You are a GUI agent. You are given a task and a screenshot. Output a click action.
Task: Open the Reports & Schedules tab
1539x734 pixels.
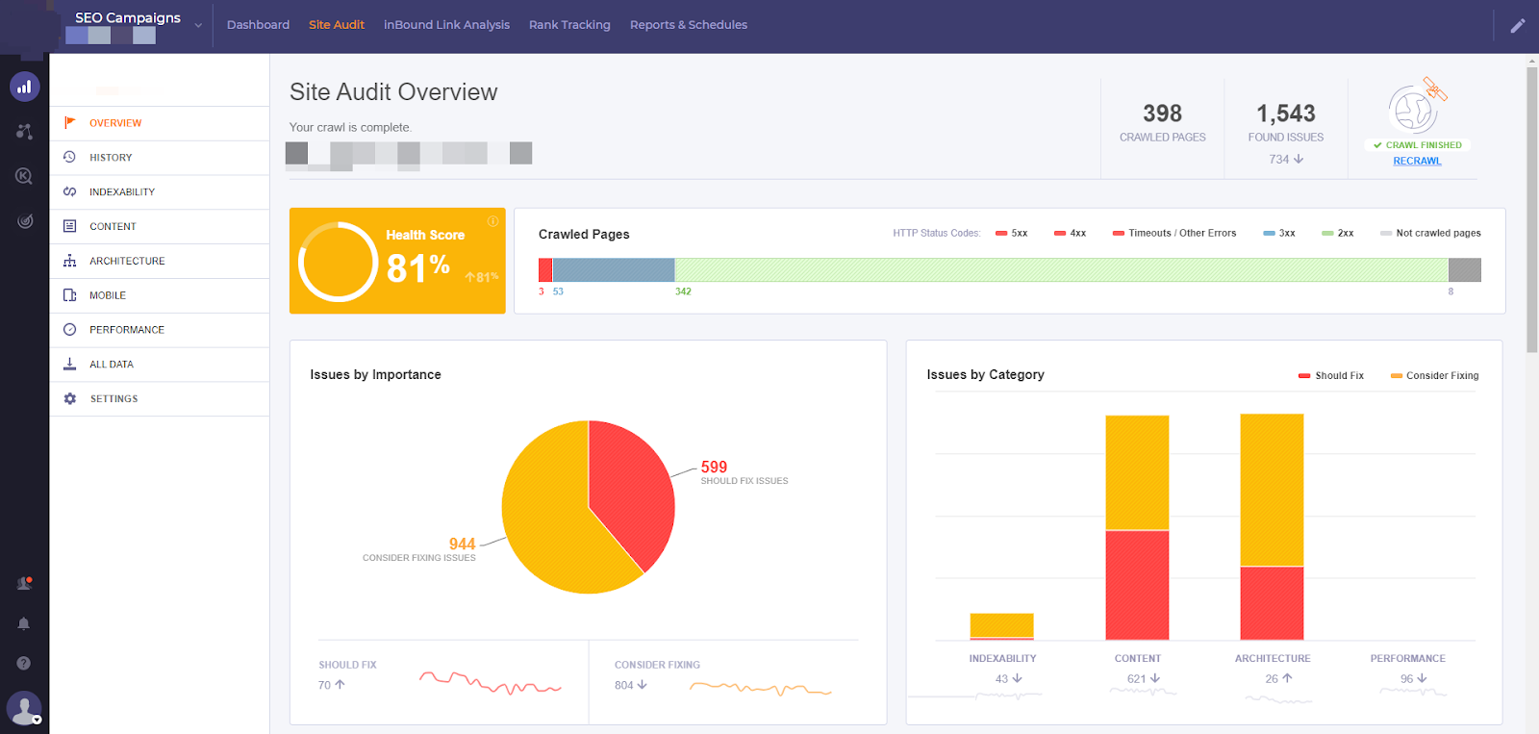click(689, 25)
